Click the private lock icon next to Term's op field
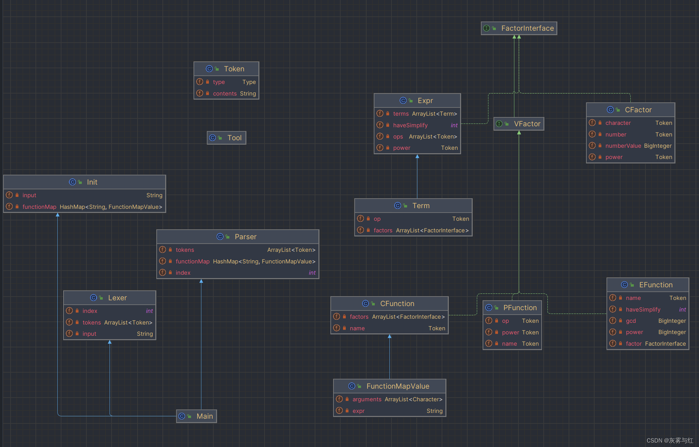Viewport: 699px width, 447px height. pyautogui.click(x=368, y=219)
